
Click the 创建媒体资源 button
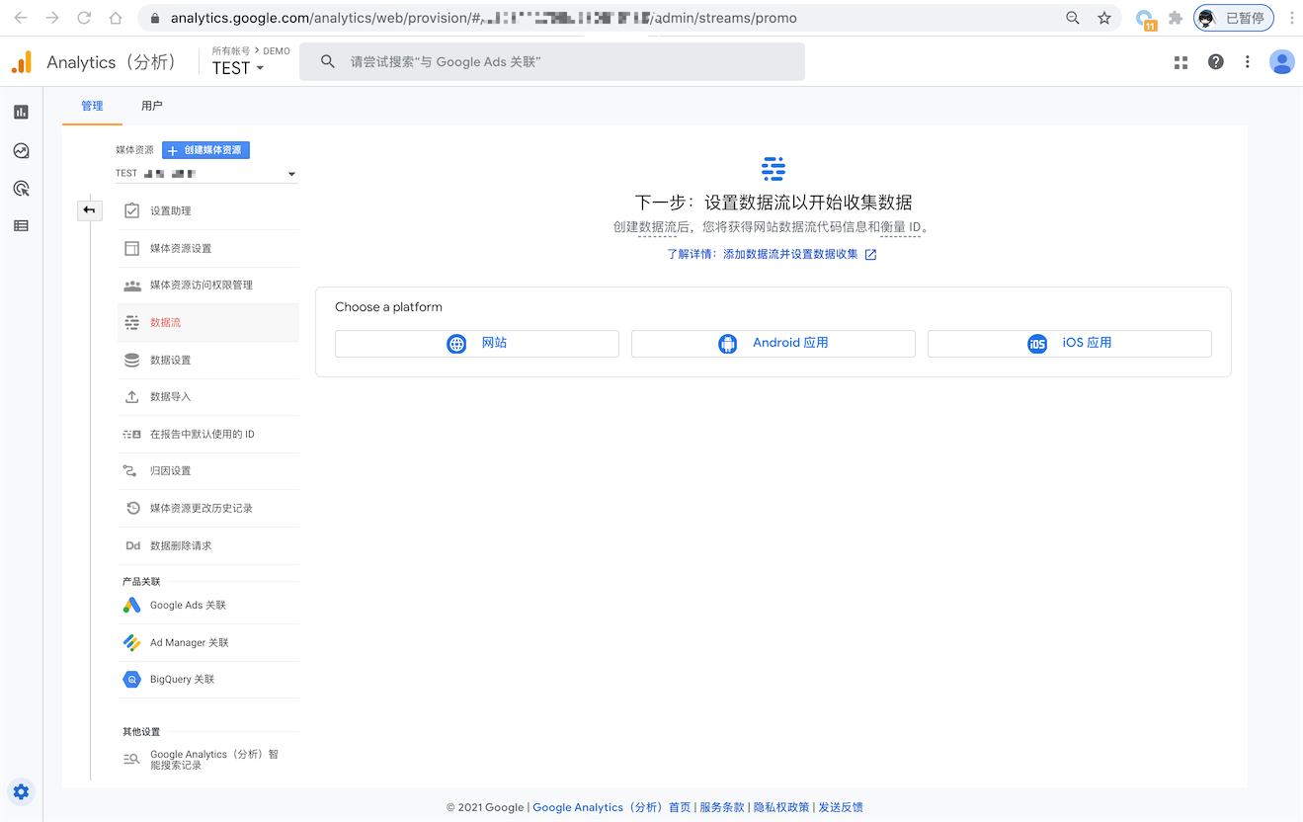coord(205,149)
